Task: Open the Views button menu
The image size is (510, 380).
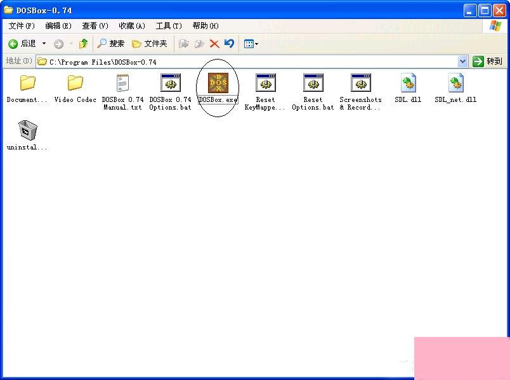Action: [251, 44]
